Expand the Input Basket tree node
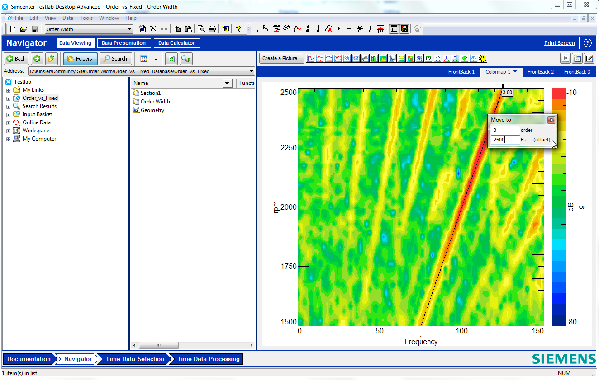The image size is (599, 380). (x=8, y=114)
